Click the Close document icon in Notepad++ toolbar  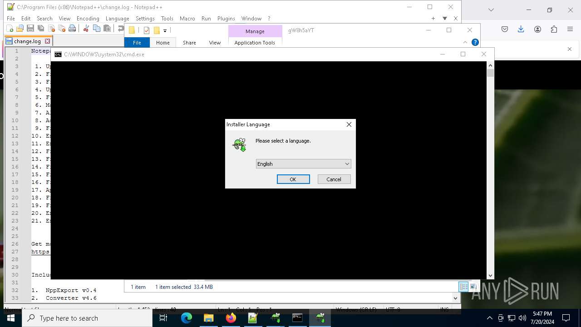tap(51, 29)
